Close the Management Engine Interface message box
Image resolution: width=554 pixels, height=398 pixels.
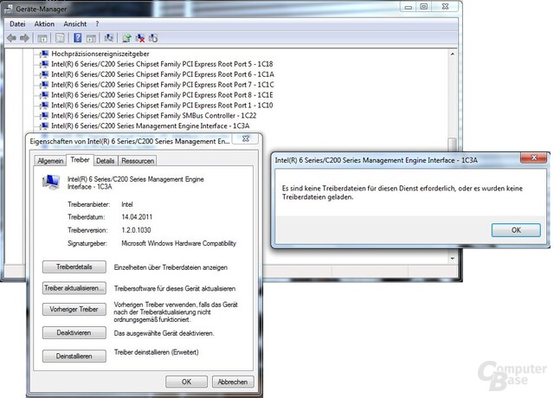[x=534, y=157]
